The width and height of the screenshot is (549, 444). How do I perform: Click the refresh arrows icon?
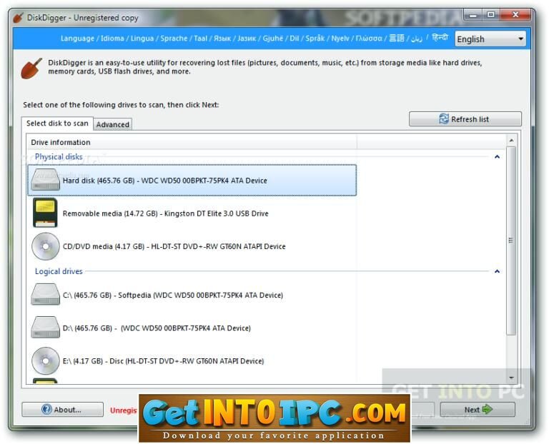(x=444, y=119)
